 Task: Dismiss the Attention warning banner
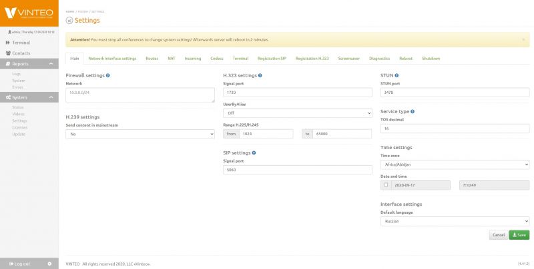[523, 40]
